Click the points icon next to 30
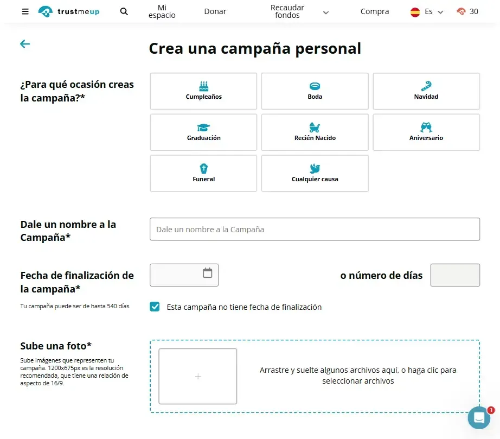The height and width of the screenshot is (439, 500). point(461,11)
